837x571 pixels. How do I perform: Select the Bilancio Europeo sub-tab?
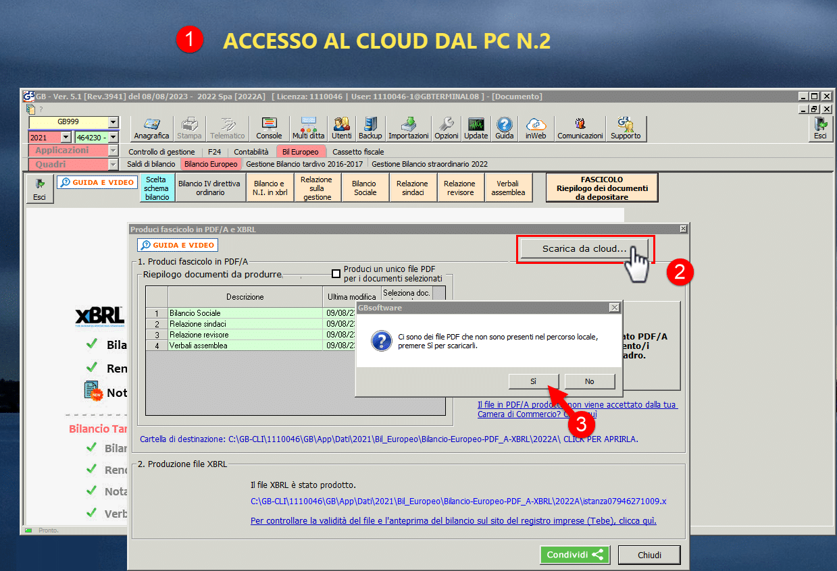(x=211, y=164)
